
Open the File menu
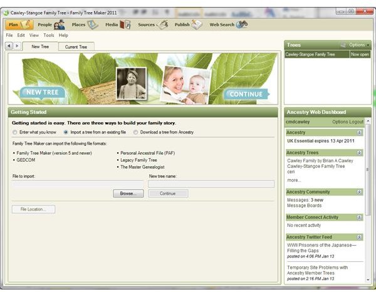click(x=9, y=35)
